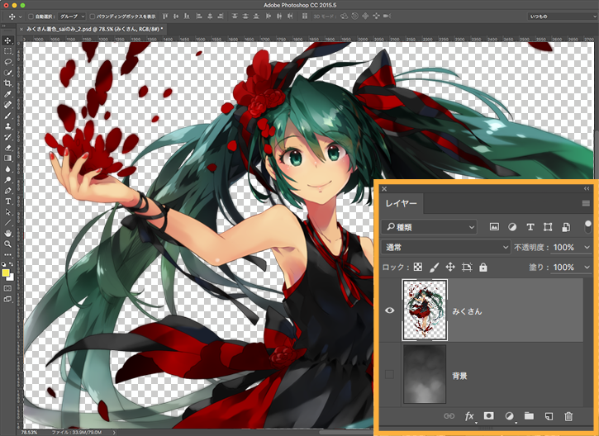The height and width of the screenshot is (436, 599).
Task: Create a new layer
Action: (549, 415)
